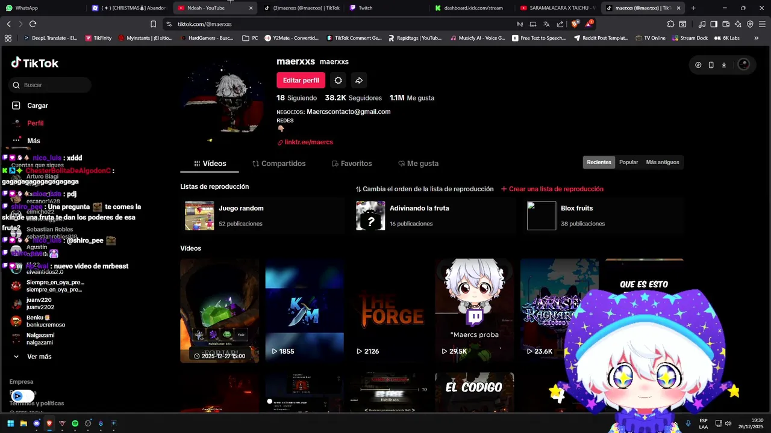The width and height of the screenshot is (771, 433).
Task: Open the profile avatar in top-right corner
Action: 743,65
